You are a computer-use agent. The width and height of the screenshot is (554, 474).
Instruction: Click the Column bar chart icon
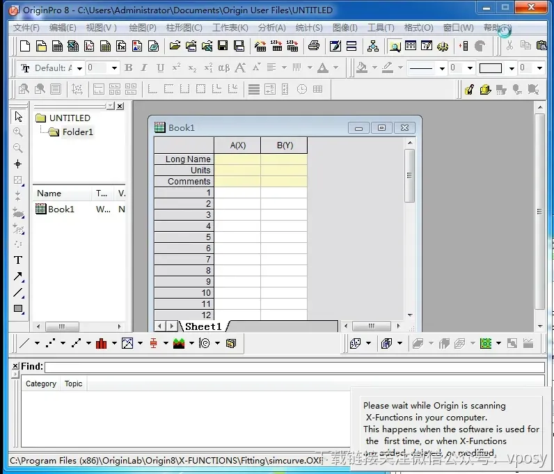(102, 343)
